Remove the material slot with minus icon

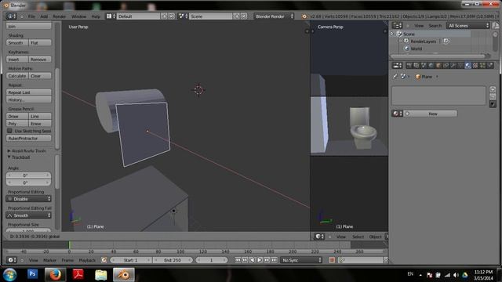pos(493,96)
